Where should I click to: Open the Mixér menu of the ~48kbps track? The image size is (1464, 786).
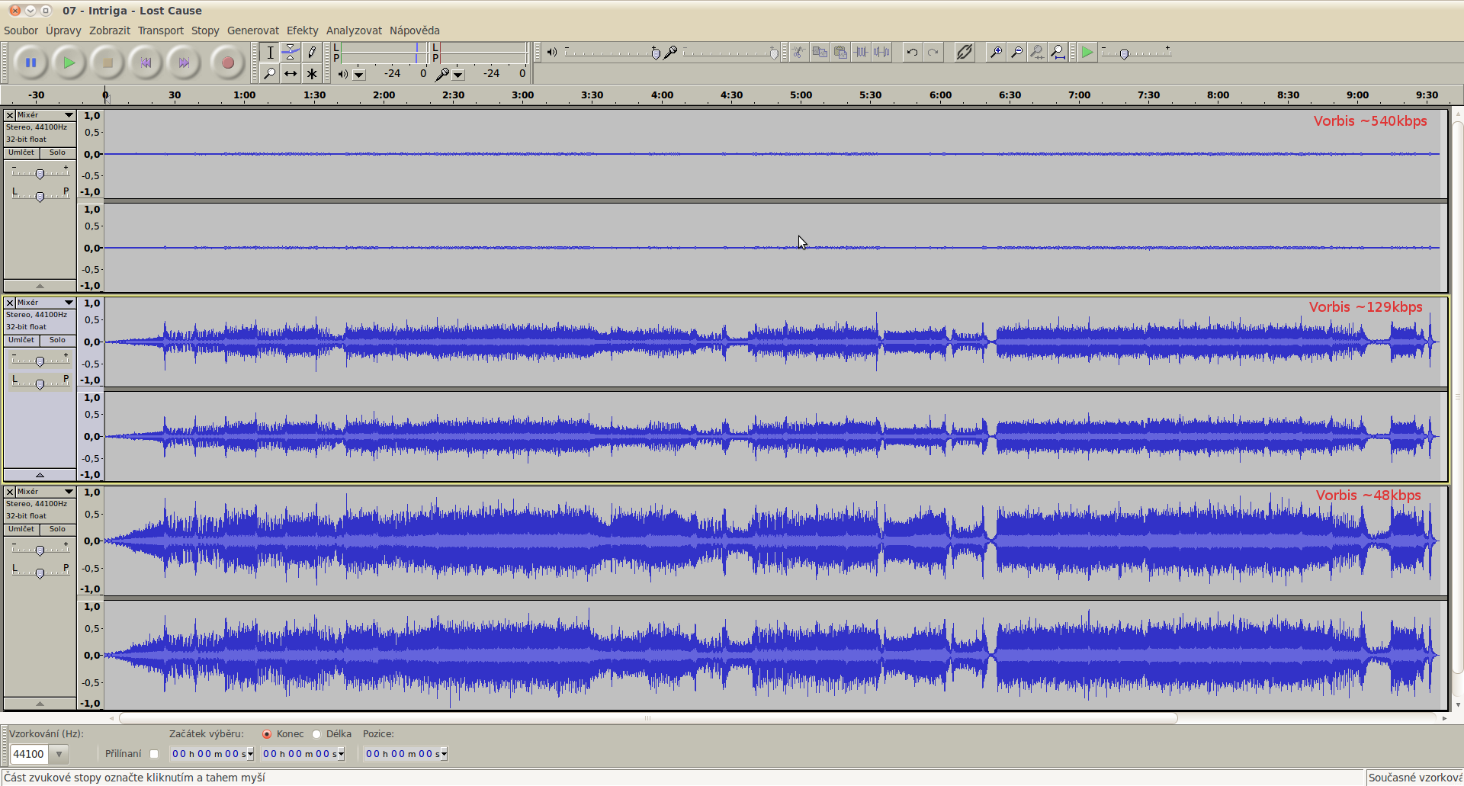45,492
